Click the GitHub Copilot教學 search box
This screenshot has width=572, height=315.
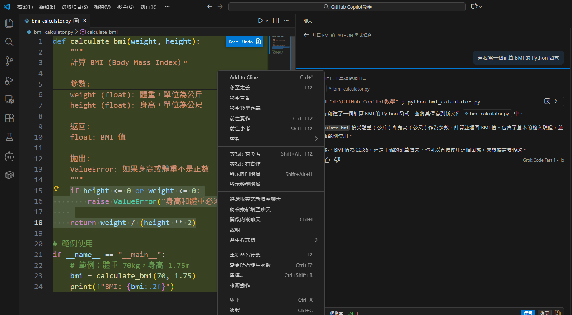347,7
